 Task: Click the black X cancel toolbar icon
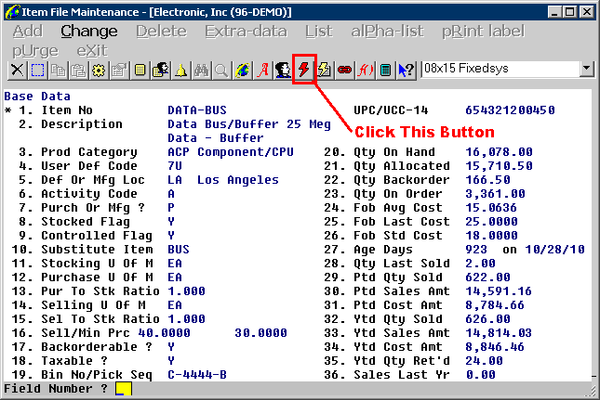click(18, 71)
